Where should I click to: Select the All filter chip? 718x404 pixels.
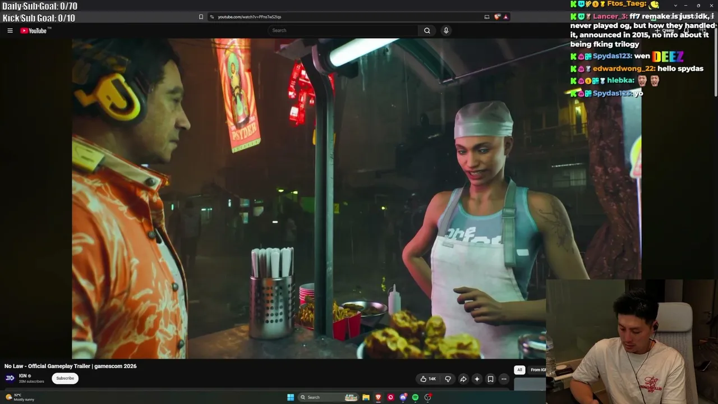(519, 370)
